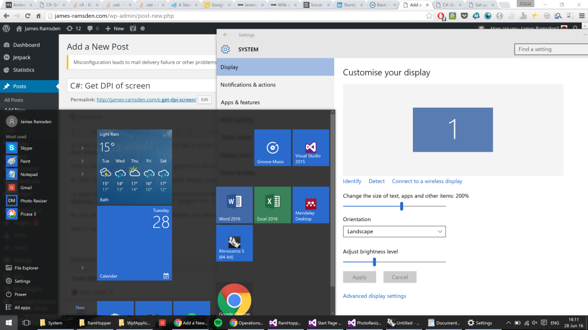Expand the Skype jump list arrow
The image size is (588, 330).
point(83,148)
